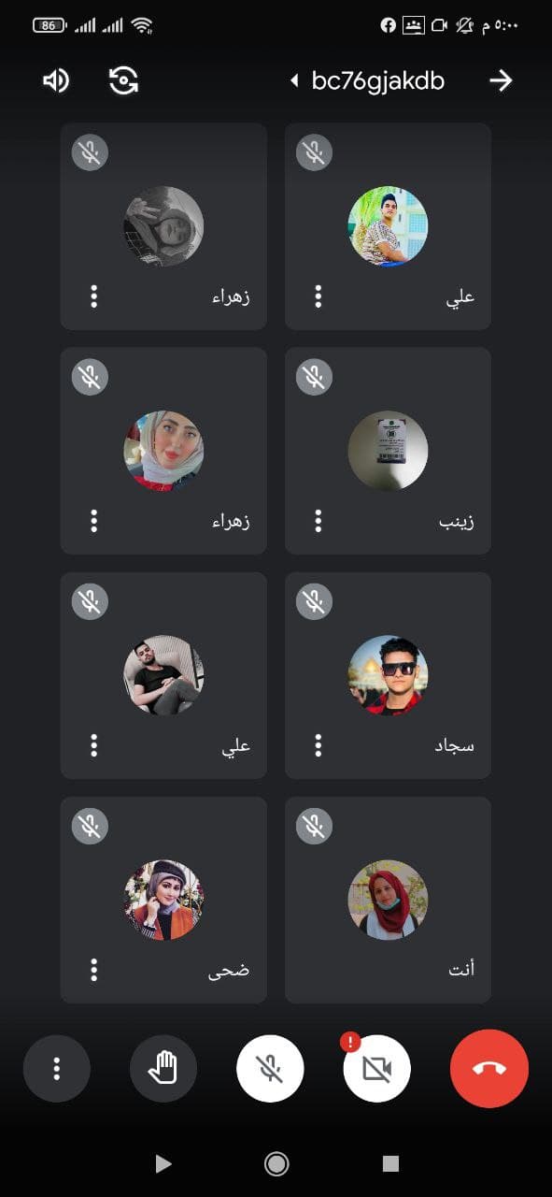552x1197 pixels.
Task: Toggle the microphone button in bottom bar
Action: [x=270, y=1067]
